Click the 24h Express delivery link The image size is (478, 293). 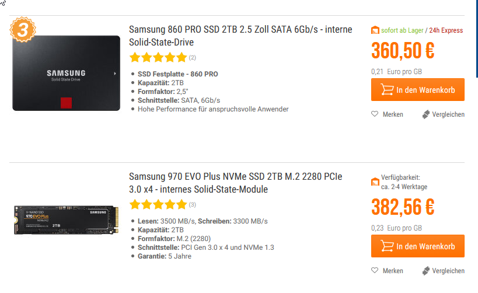tap(446, 30)
